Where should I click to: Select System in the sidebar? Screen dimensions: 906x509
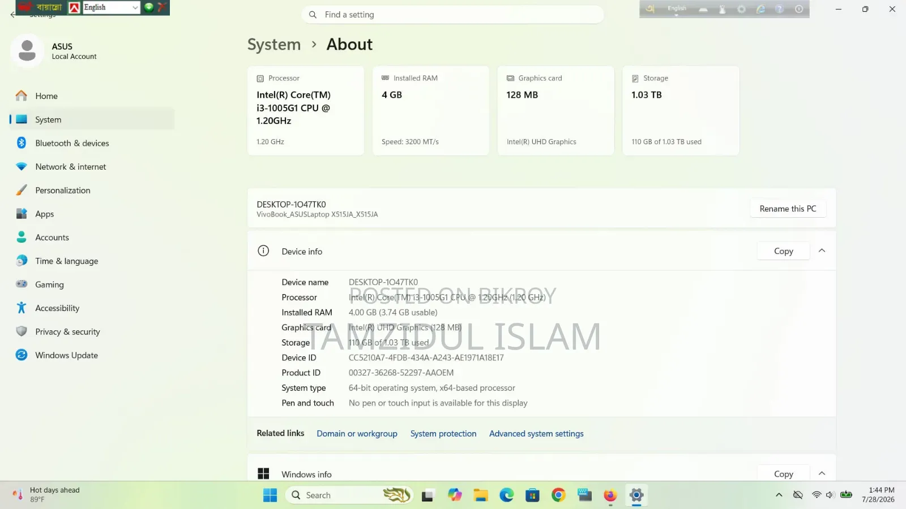(x=92, y=119)
